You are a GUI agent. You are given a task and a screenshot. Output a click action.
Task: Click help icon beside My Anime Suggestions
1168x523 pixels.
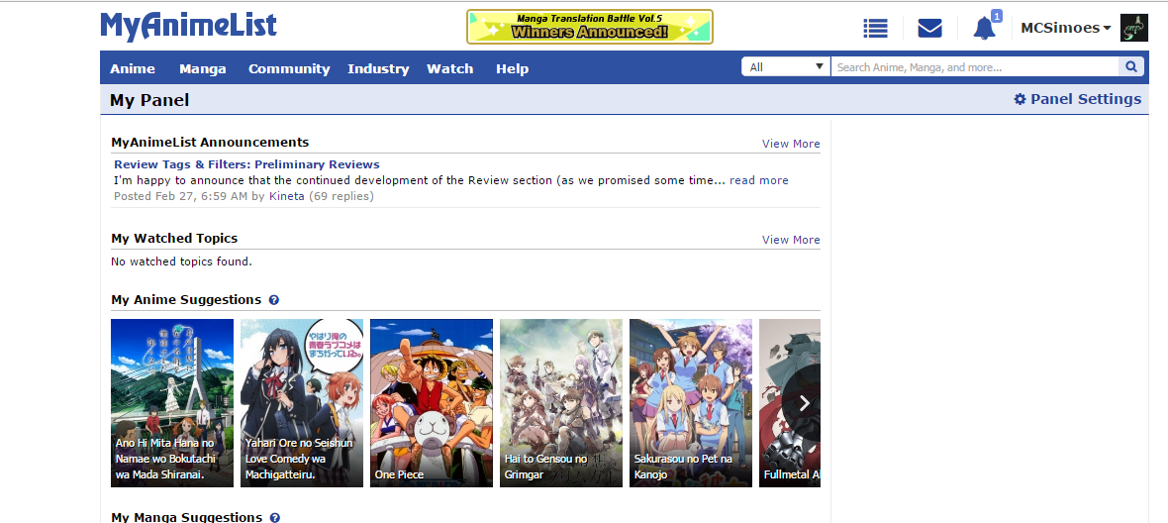[x=273, y=300]
